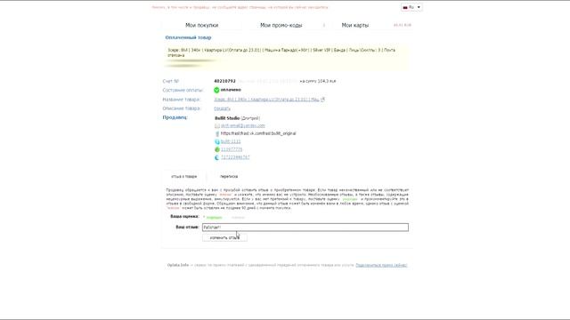570x320 pixels.
Task: Open the Мои покупки tab
Action: tap(202, 25)
